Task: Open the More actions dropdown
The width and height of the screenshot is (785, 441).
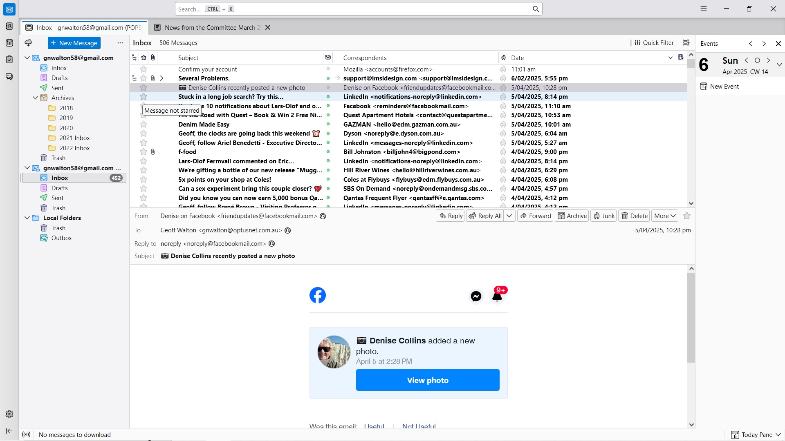Action: tap(665, 216)
